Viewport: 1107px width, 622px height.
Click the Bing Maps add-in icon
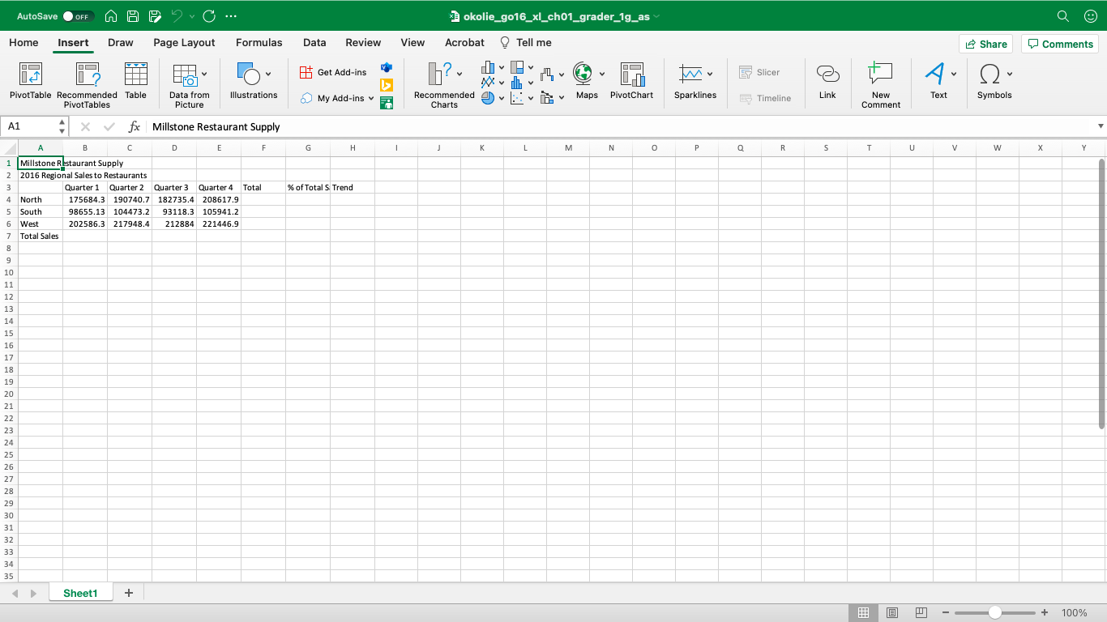pyautogui.click(x=387, y=85)
